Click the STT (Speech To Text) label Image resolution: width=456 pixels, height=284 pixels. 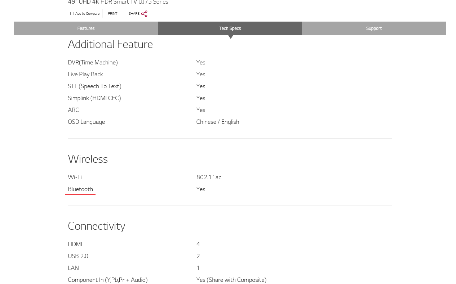coord(94,86)
